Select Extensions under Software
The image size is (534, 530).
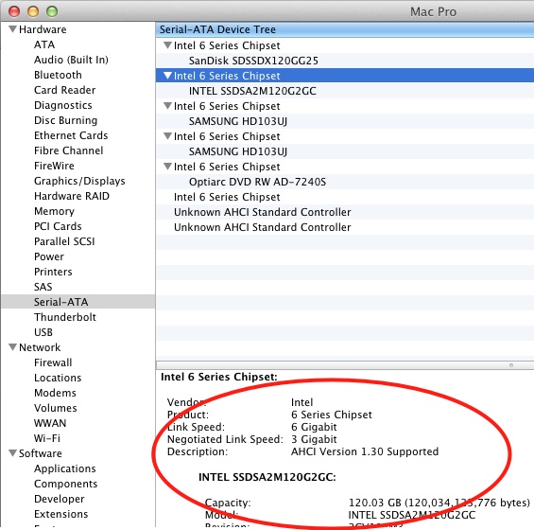click(x=60, y=514)
